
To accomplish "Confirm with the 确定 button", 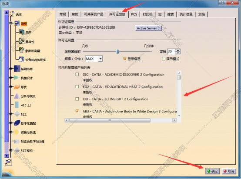I will pyautogui.click(x=213, y=171).
